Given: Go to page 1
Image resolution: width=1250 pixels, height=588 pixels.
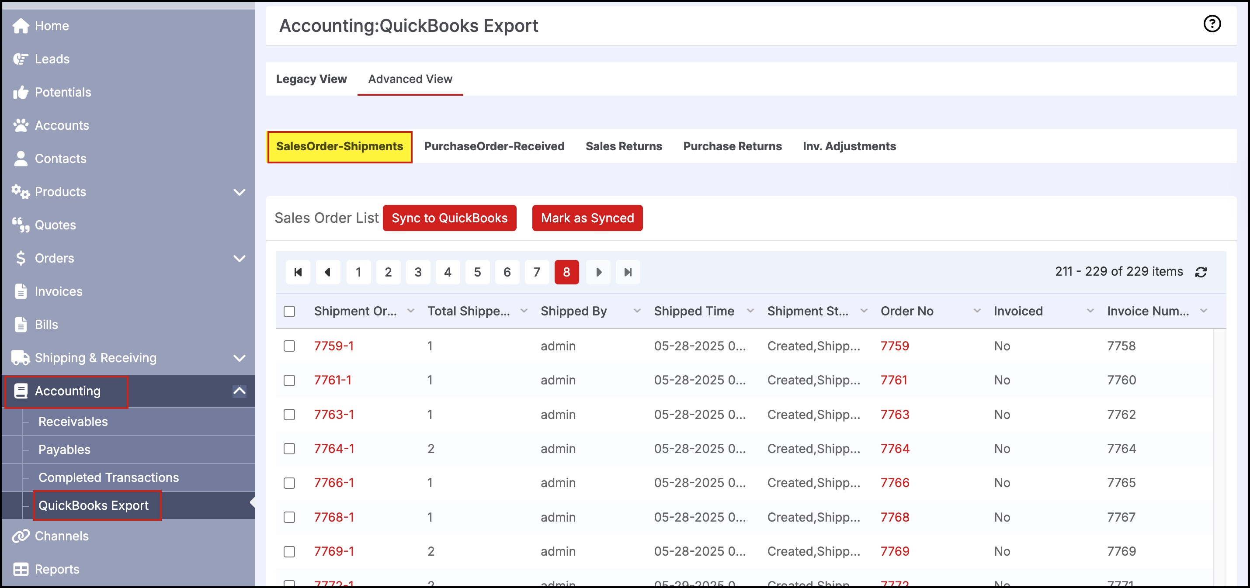Looking at the screenshot, I should pyautogui.click(x=358, y=272).
